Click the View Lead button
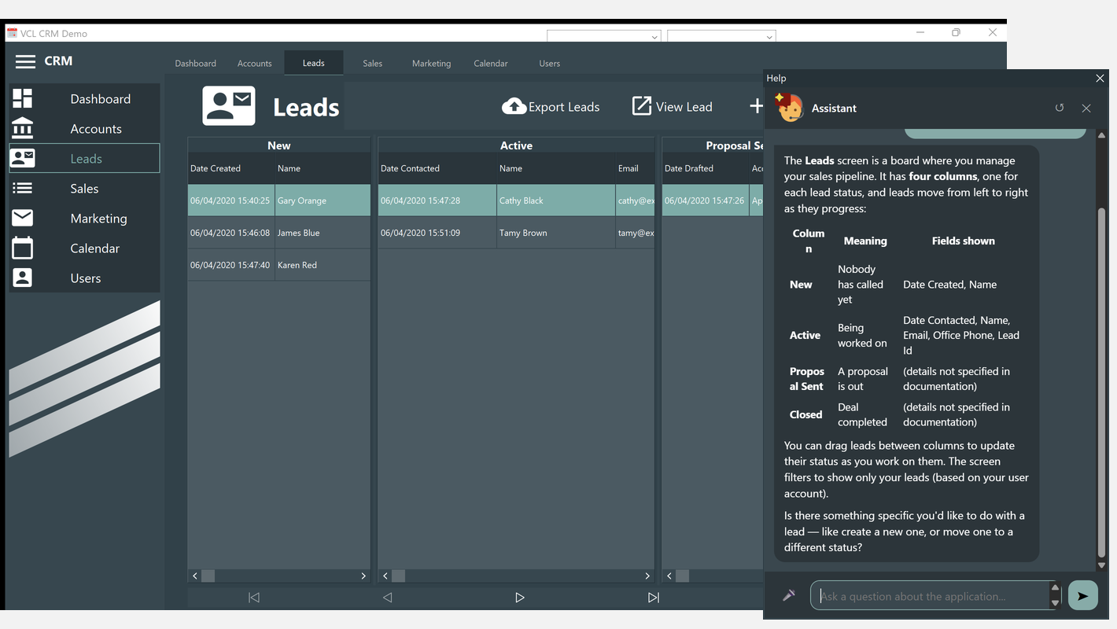 673,107
